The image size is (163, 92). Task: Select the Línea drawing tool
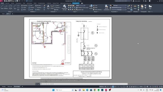click(2, 7)
